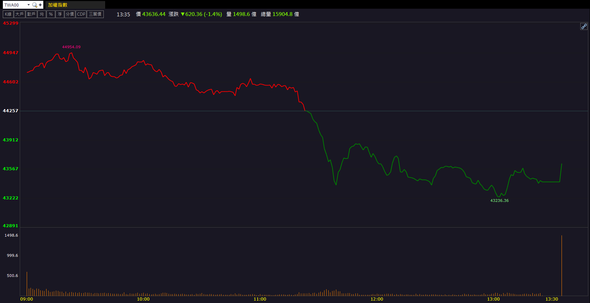Screen dimensions: 590x303
Task: Click the change value 620.36 (-1.4%)
Action: [201, 14]
